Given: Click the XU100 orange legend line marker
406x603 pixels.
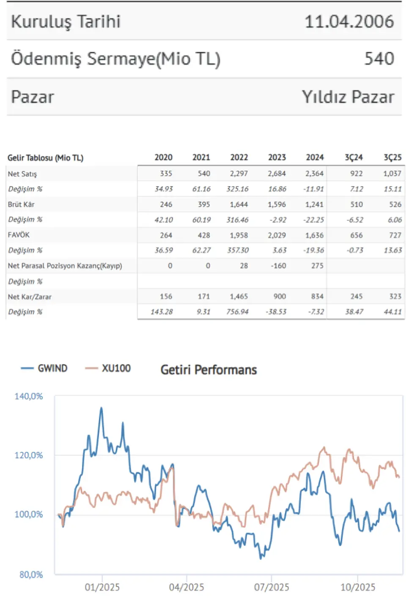Looking at the screenshot, I should click(x=91, y=368).
